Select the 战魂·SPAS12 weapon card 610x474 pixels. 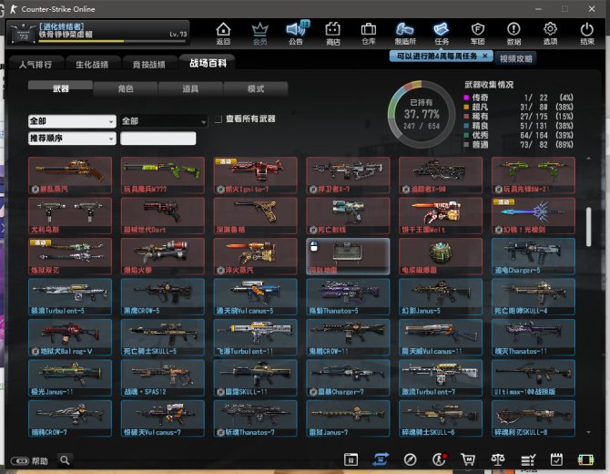[163, 377]
